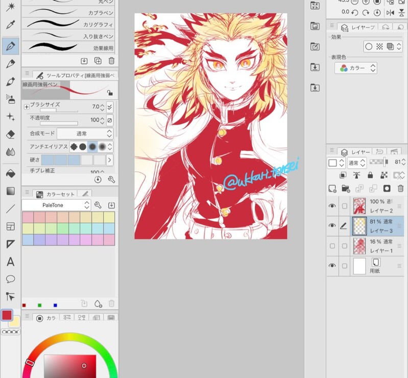The image size is (408, 378).
Task: Adjust the layer opacity slider
Action: (379, 162)
